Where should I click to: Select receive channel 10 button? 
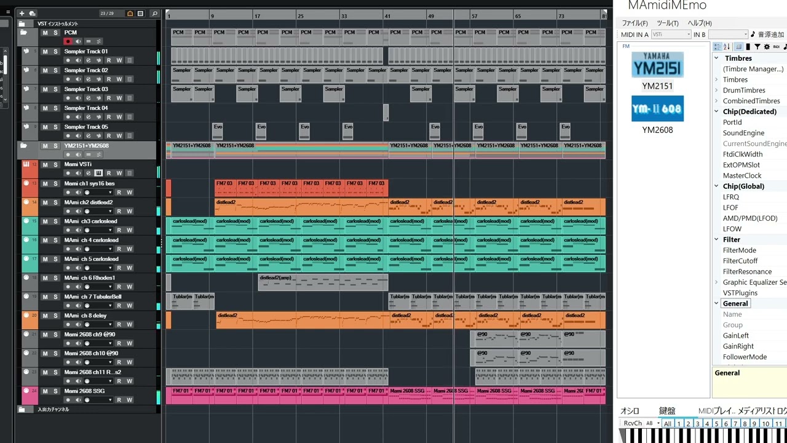click(765, 423)
